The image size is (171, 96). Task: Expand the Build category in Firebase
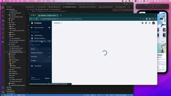(40, 49)
